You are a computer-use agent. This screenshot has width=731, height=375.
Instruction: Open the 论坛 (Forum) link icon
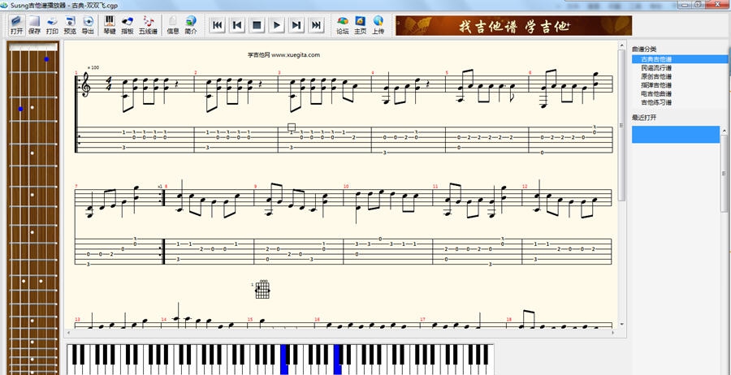[343, 25]
